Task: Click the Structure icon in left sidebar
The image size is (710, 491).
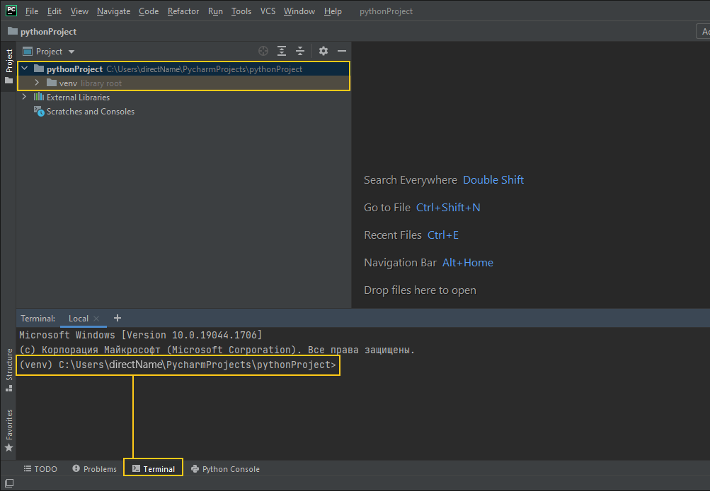Action: coord(8,388)
